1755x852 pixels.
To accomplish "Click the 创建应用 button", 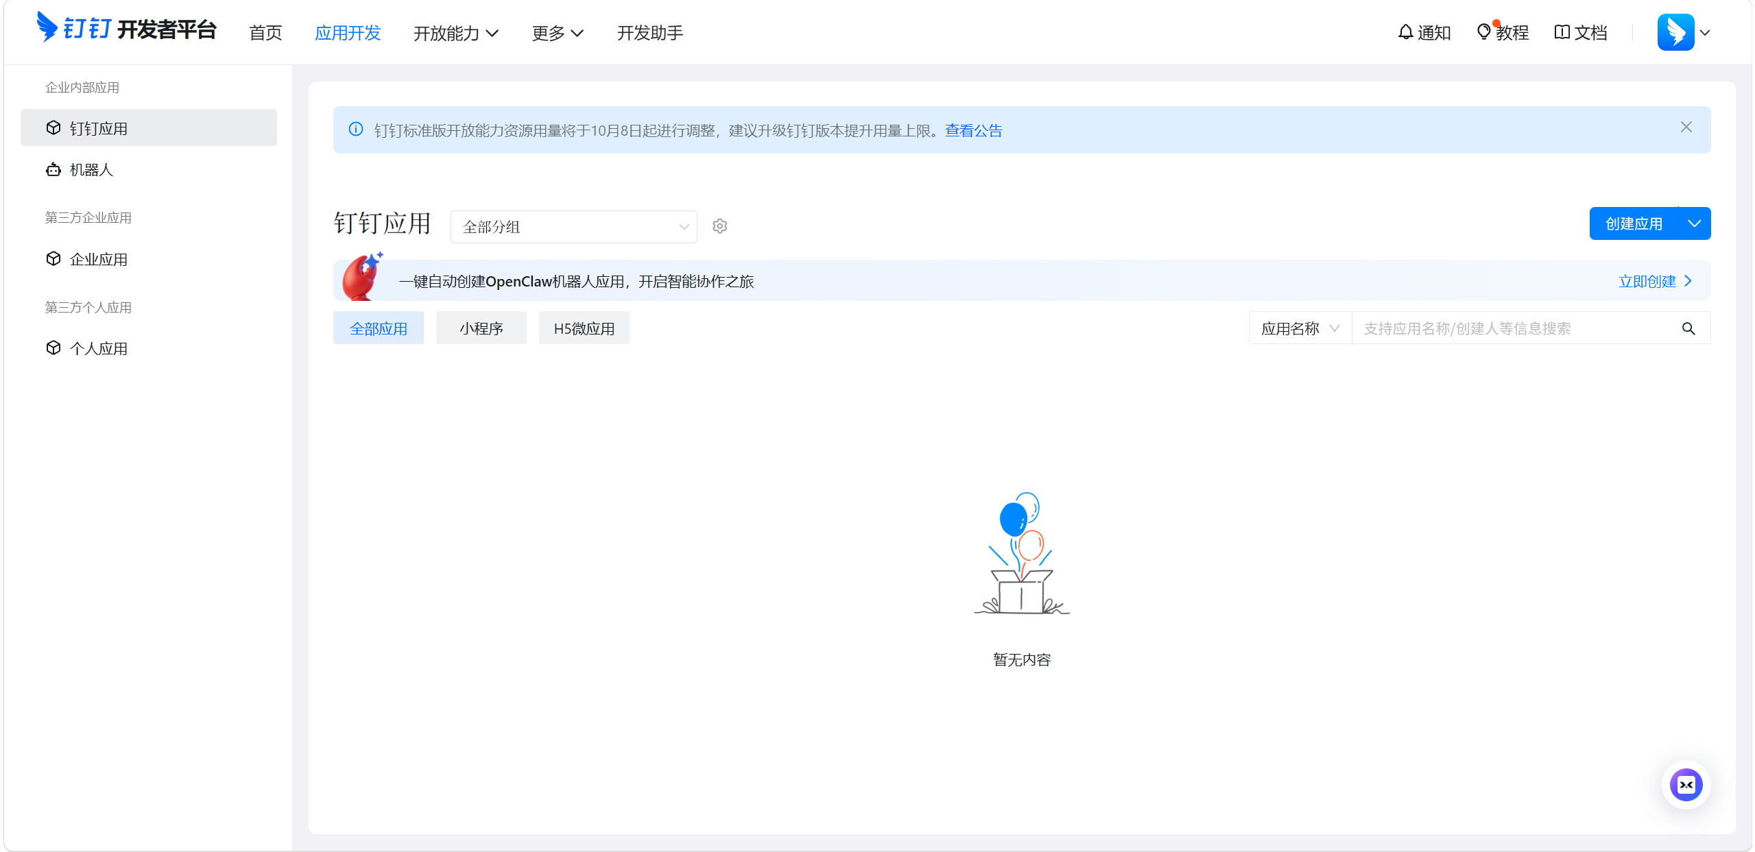I will click(x=1634, y=224).
